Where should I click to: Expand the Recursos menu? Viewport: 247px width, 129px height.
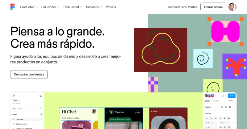[x=94, y=7]
